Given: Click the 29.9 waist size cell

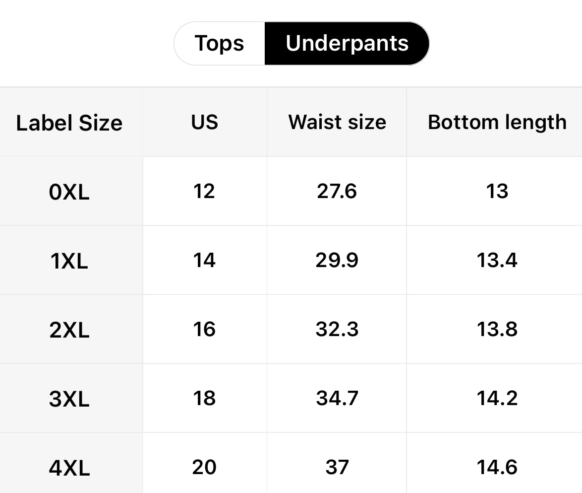Looking at the screenshot, I should coord(337,260).
